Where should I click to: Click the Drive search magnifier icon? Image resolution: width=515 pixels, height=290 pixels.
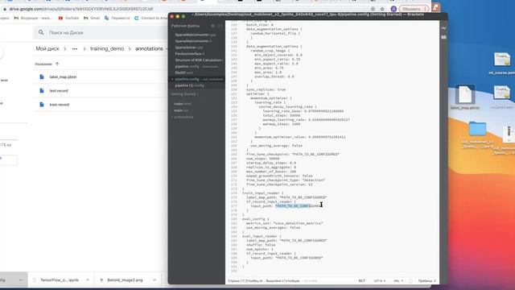click(41, 32)
